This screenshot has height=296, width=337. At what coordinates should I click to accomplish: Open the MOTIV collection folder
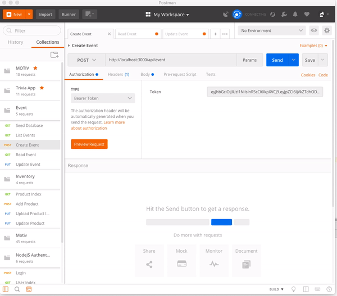[x=30, y=71]
